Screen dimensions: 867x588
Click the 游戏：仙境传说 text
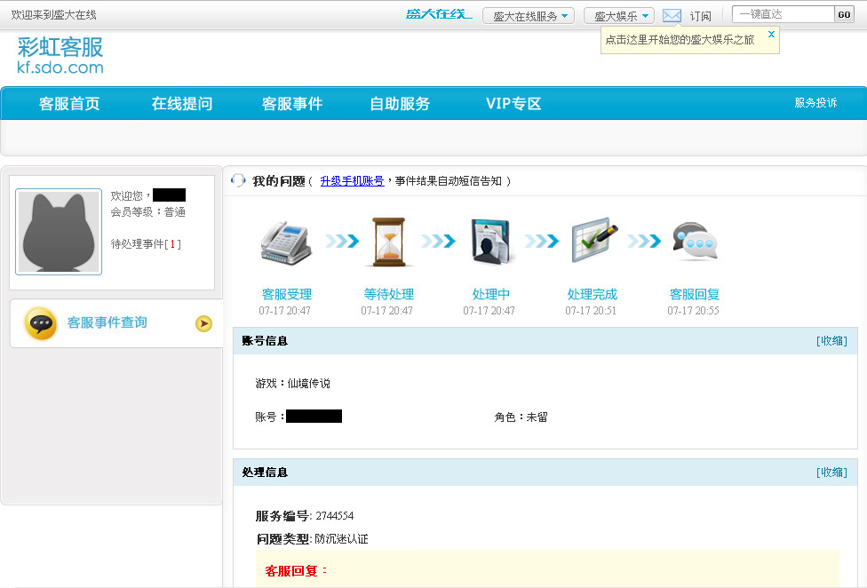[x=292, y=383]
